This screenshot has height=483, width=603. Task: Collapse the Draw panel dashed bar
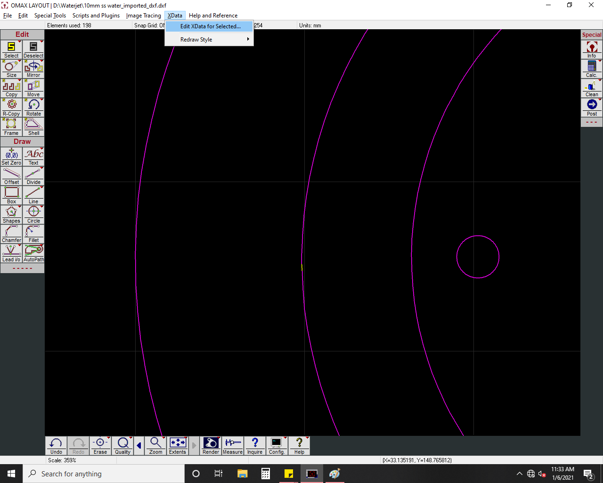[22, 268]
